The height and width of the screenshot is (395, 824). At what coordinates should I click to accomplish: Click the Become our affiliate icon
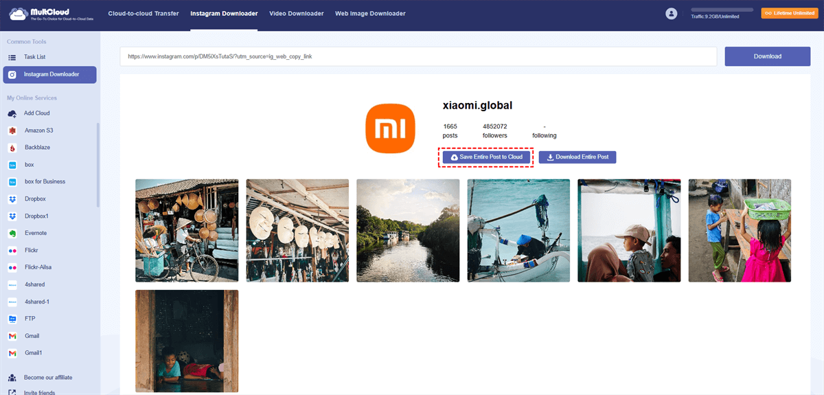tap(12, 378)
